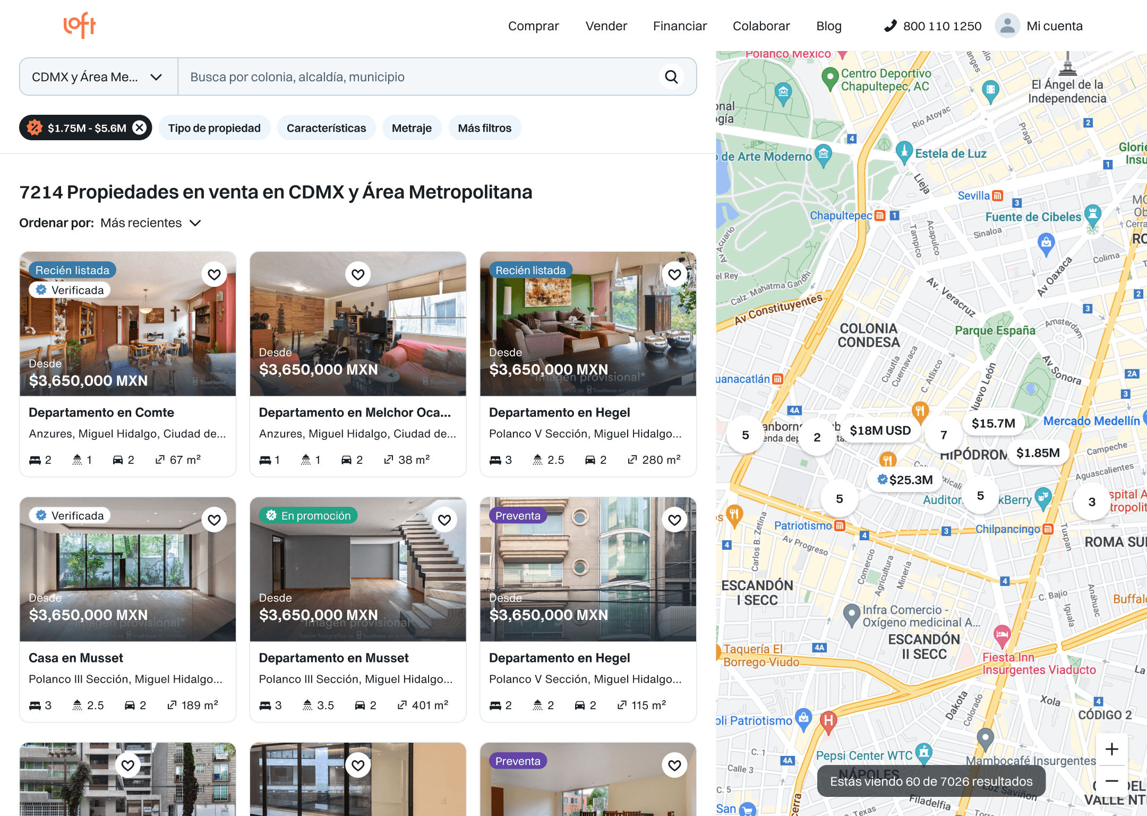This screenshot has width=1147, height=816.
Task: Click the Chapultepec metro station icon
Action: pos(879,215)
